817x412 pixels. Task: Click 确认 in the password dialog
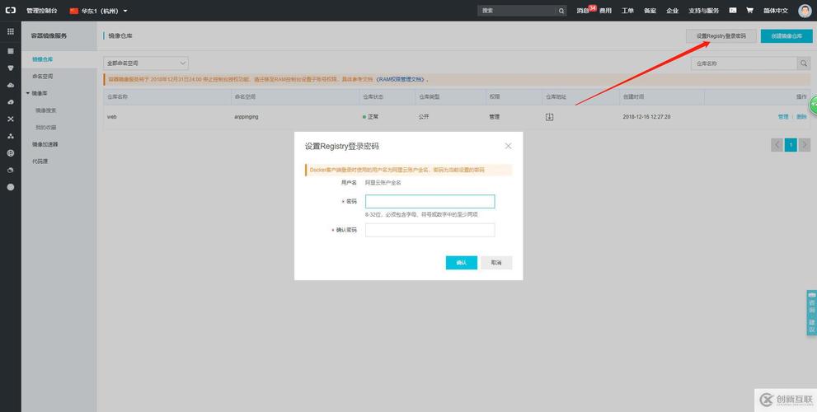pos(462,263)
